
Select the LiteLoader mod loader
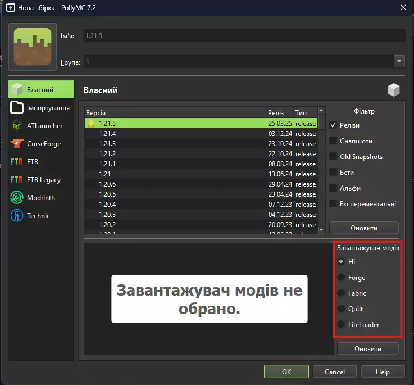pyautogui.click(x=341, y=324)
